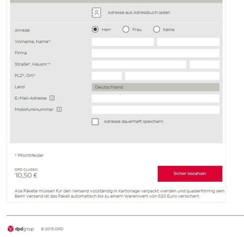Click the Mobilfunknummer input field

(x=156, y=109)
